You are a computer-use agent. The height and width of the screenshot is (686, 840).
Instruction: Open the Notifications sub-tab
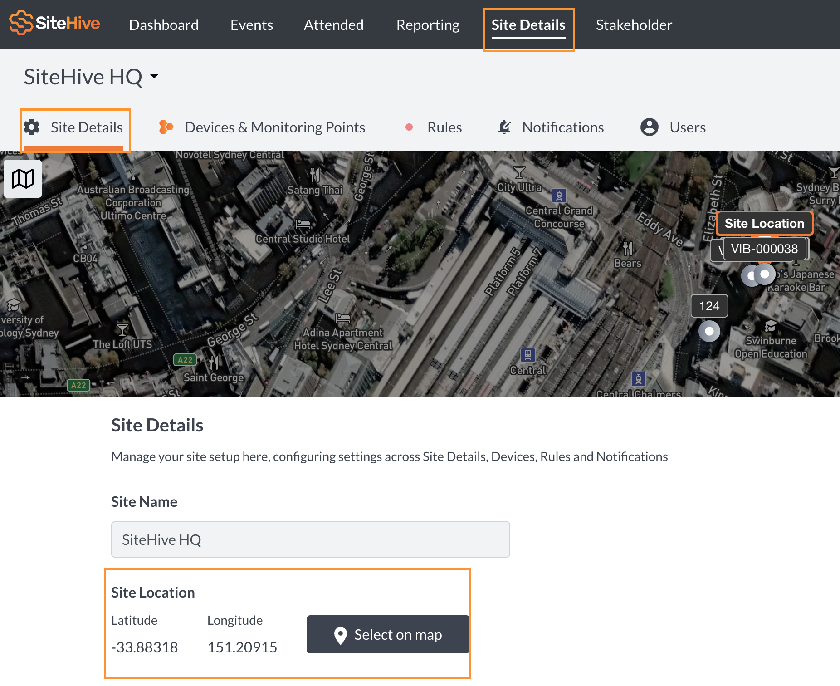[563, 127]
